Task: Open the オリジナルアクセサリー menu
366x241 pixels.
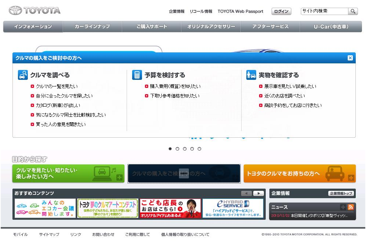Action: pyautogui.click(x=211, y=26)
